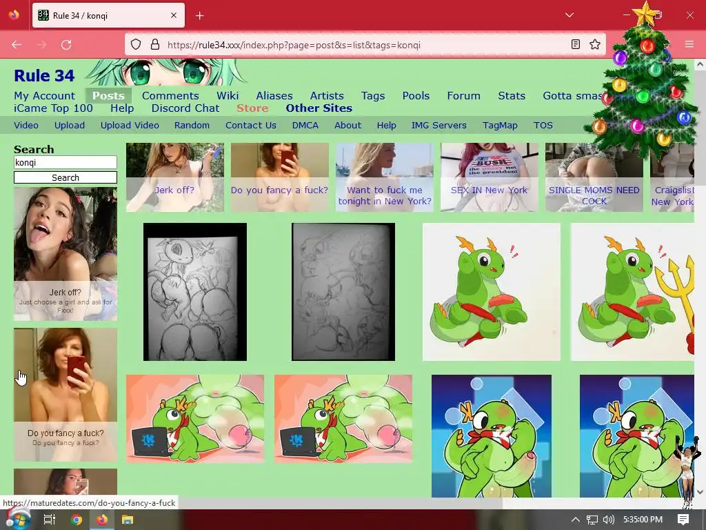Open the TagMap link
Screen dimensions: 706x530
click(x=500, y=126)
